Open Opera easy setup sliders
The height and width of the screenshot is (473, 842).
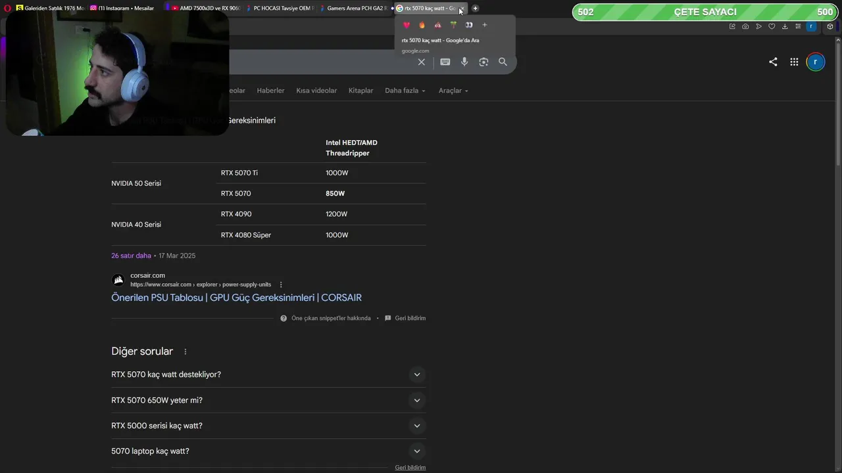pos(798,26)
